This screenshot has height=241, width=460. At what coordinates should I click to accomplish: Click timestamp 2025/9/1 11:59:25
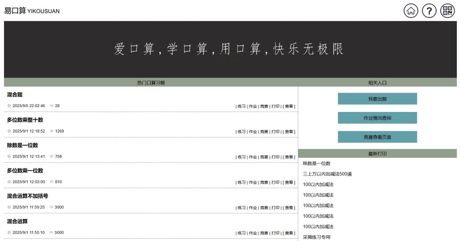coord(28,207)
